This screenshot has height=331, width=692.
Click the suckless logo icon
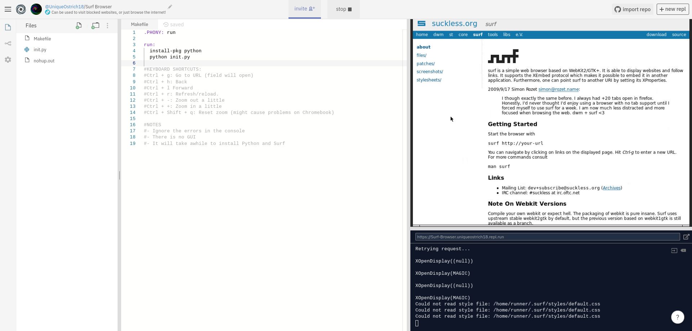(x=421, y=23)
